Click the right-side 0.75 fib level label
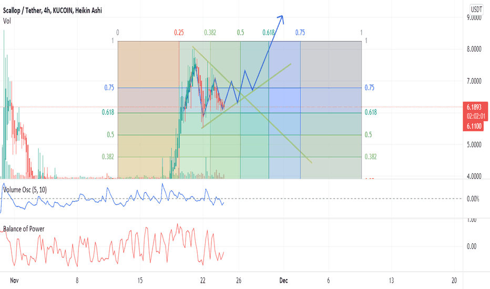The width and height of the screenshot is (490, 289). (x=370, y=88)
